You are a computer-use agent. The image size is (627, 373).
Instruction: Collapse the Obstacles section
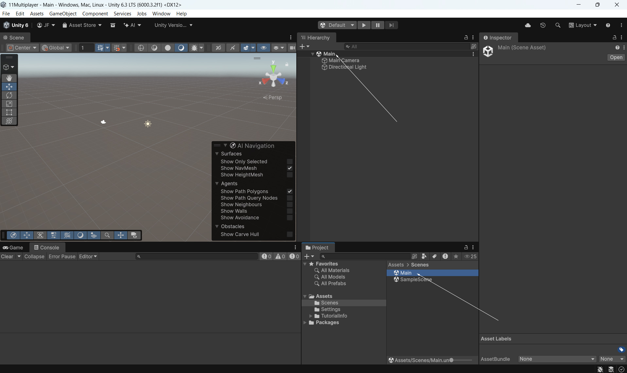pyautogui.click(x=217, y=226)
